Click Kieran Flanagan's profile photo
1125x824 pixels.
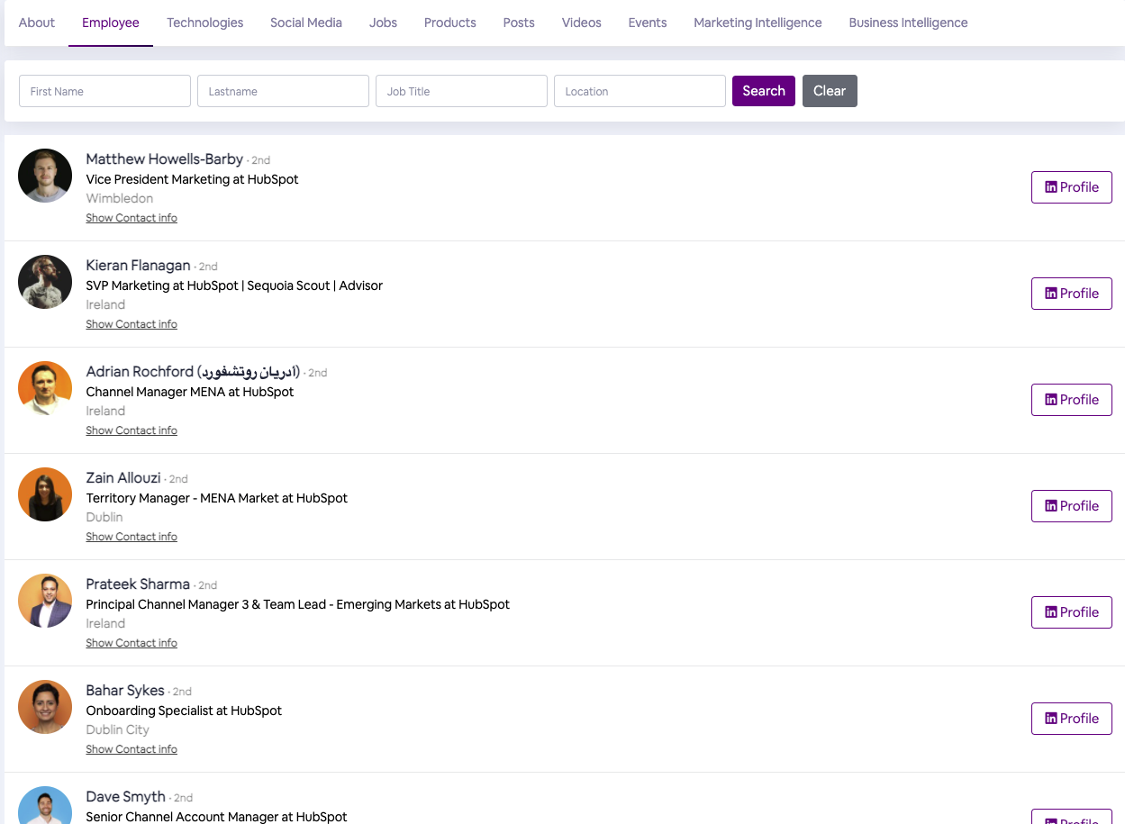click(x=45, y=282)
